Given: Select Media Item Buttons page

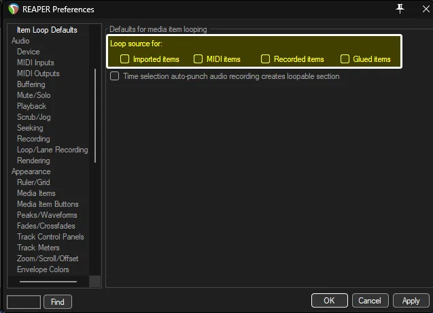Looking at the screenshot, I should pyautogui.click(x=48, y=204).
